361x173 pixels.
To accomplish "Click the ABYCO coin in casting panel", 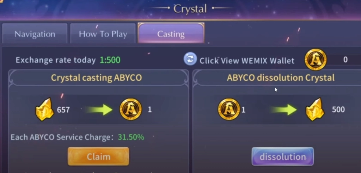I will [130, 109].
